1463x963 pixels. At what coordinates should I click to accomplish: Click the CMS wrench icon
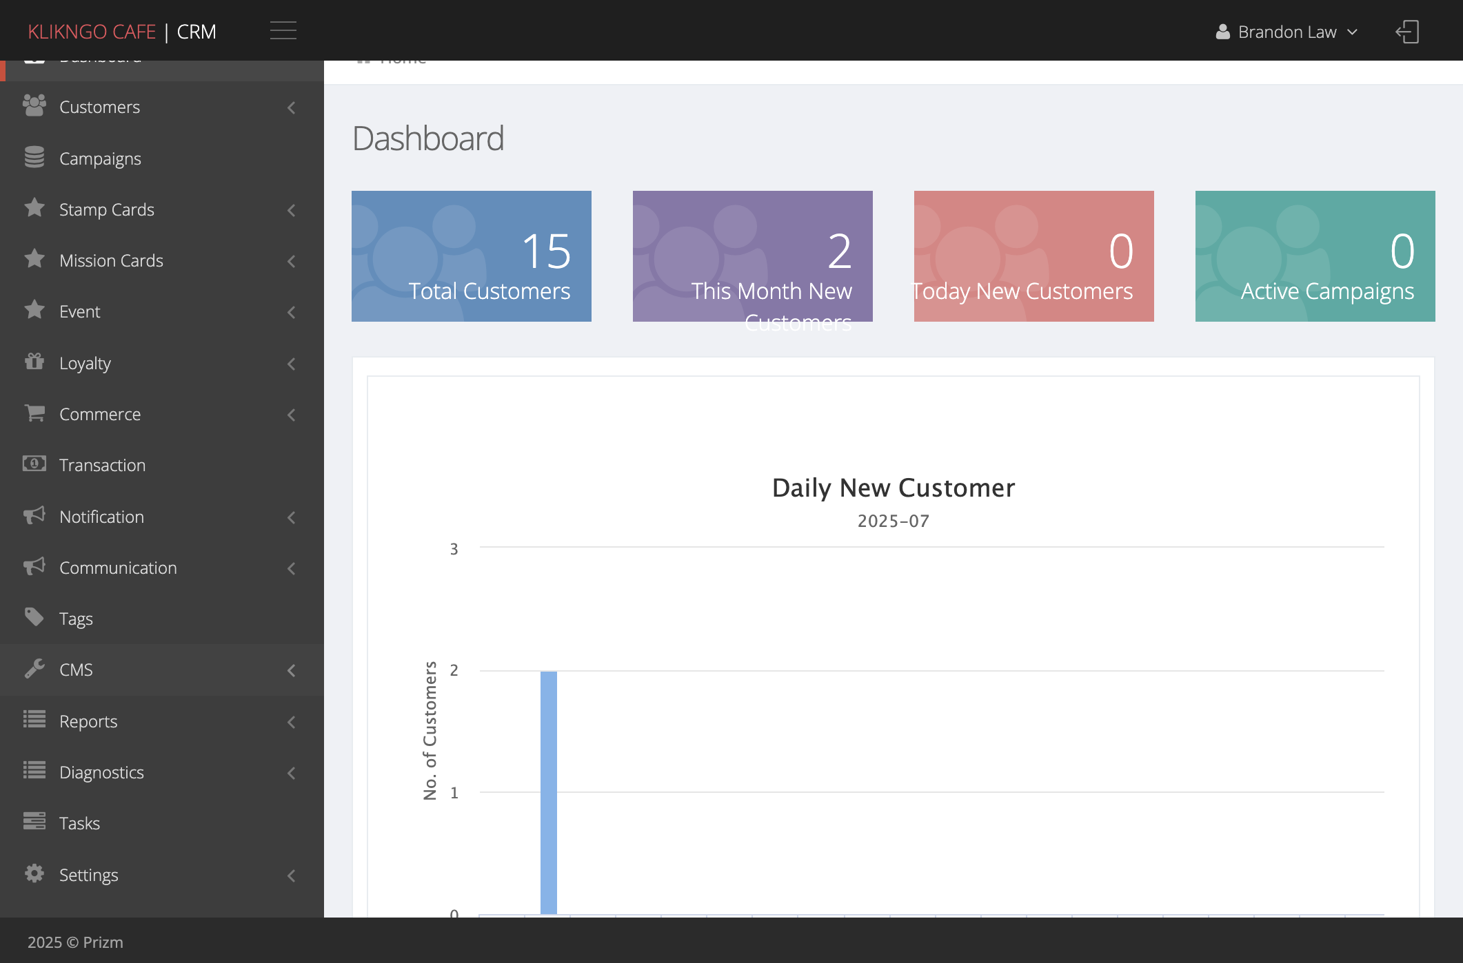tap(34, 668)
